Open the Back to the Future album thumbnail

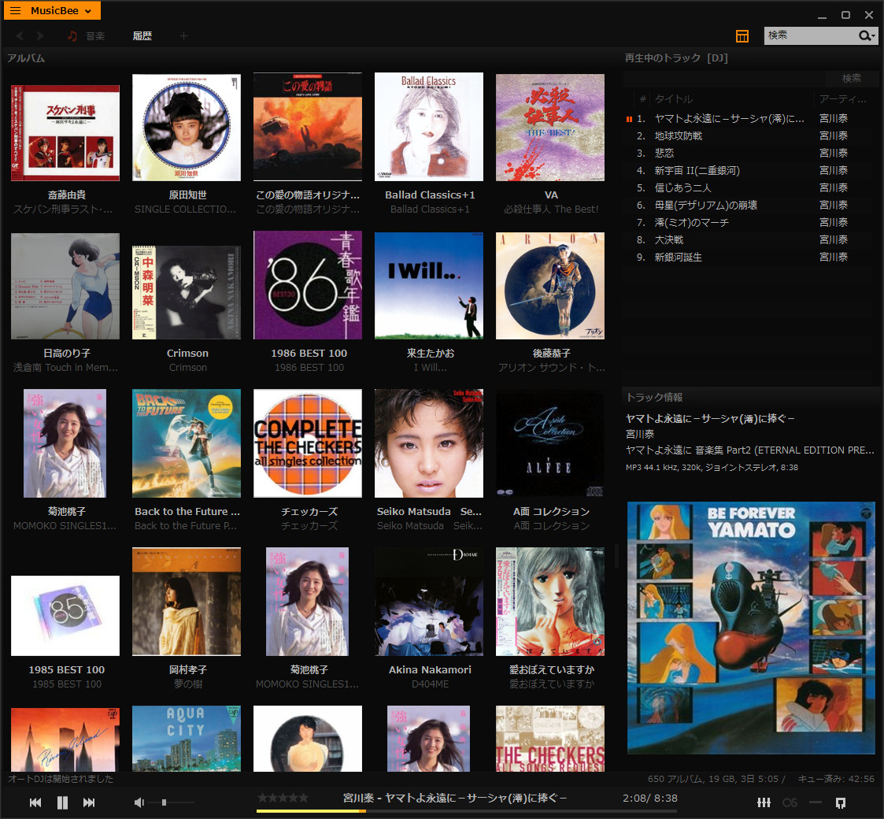(187, 443)
